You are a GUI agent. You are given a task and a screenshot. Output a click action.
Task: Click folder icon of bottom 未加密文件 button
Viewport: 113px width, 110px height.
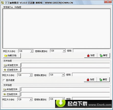[5, 90]
